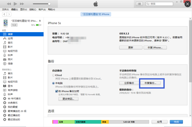Click the Apple logo at top center
The image size is (192, 127).
click(95, 4)
